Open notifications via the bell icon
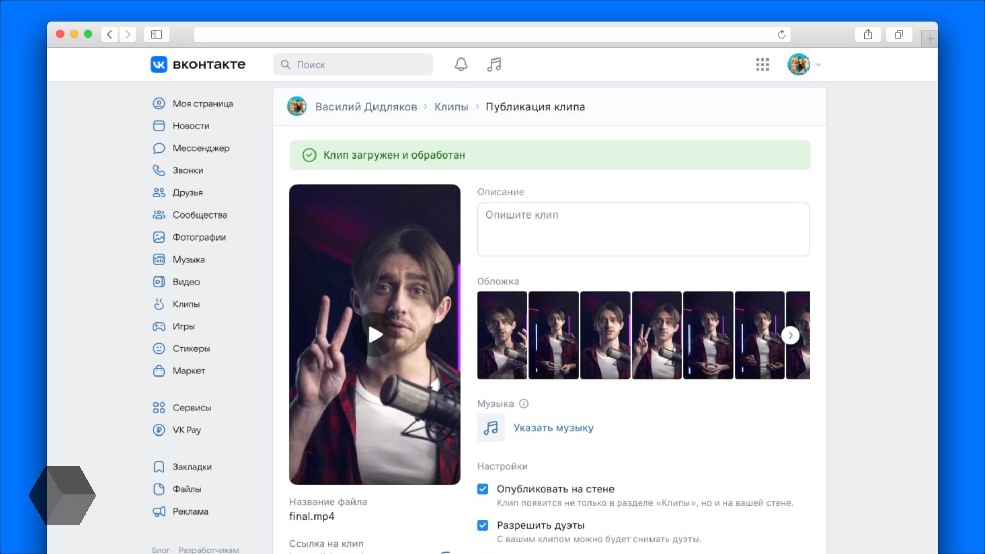Viewport: 985px width, 554px height. [x=461, y=65]
